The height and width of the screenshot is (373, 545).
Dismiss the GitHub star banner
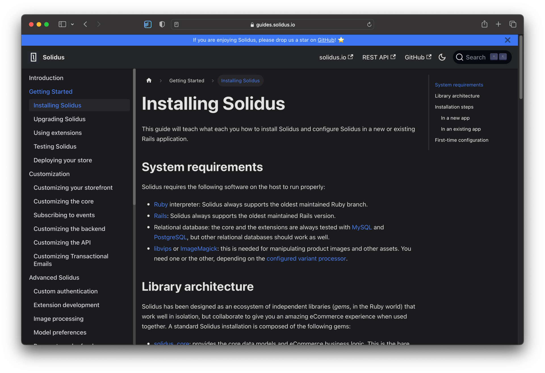click(x=508, y=40)
